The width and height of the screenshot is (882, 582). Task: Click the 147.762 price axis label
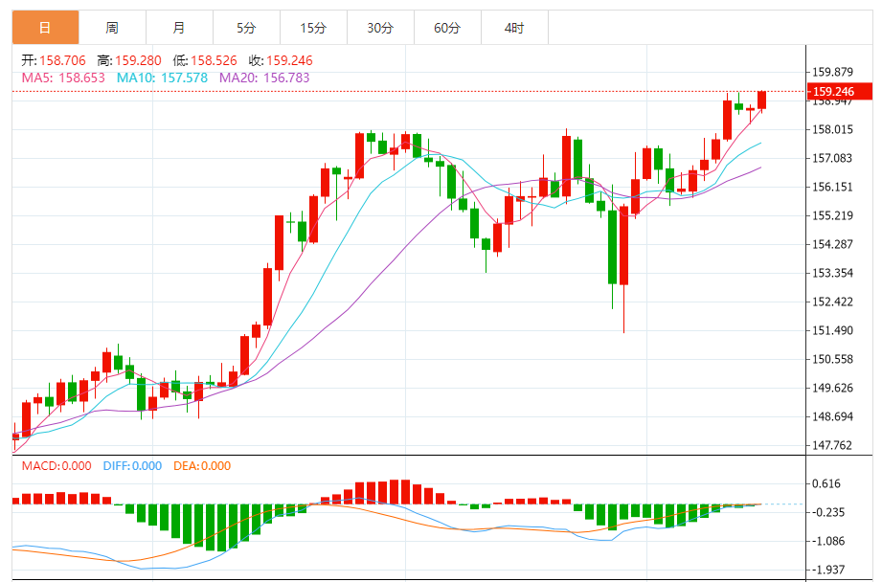[x=832, y=445]
